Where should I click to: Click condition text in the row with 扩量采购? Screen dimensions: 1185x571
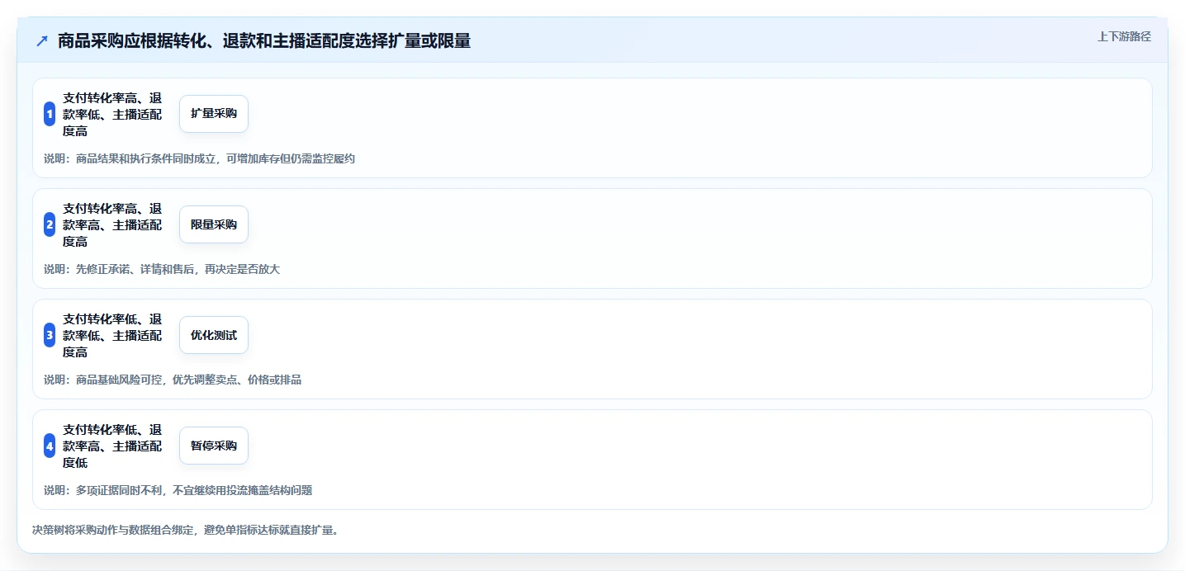click(113, 114)
